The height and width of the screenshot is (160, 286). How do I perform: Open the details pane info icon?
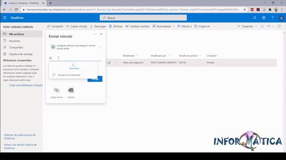pyautogui.click(x=279, y=26)
